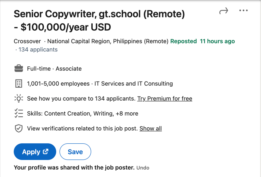Click the lightbulb insights icon
This screenshot has height=177, width=261.
(x=19, y=99)
